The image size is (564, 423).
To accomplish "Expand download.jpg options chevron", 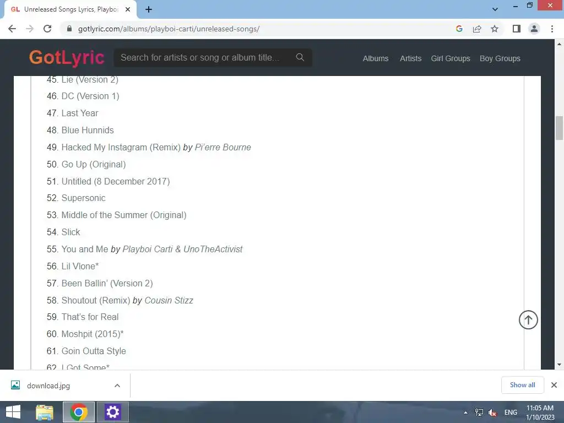I will (117, 386).
